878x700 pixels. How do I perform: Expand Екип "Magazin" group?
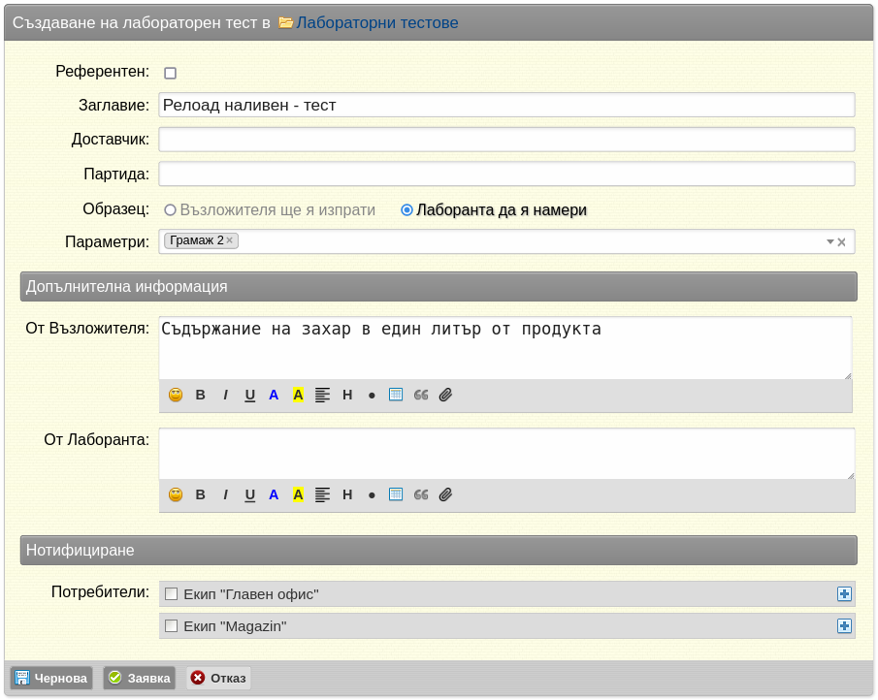click(x=844, y=625)
